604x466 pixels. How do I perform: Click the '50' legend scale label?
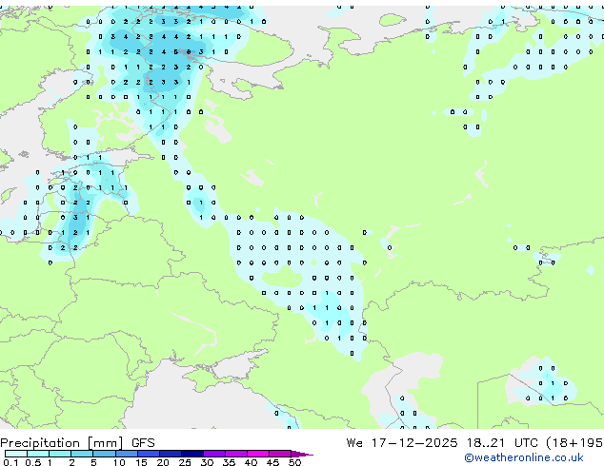pyautogui.click(x=294, y=462)
